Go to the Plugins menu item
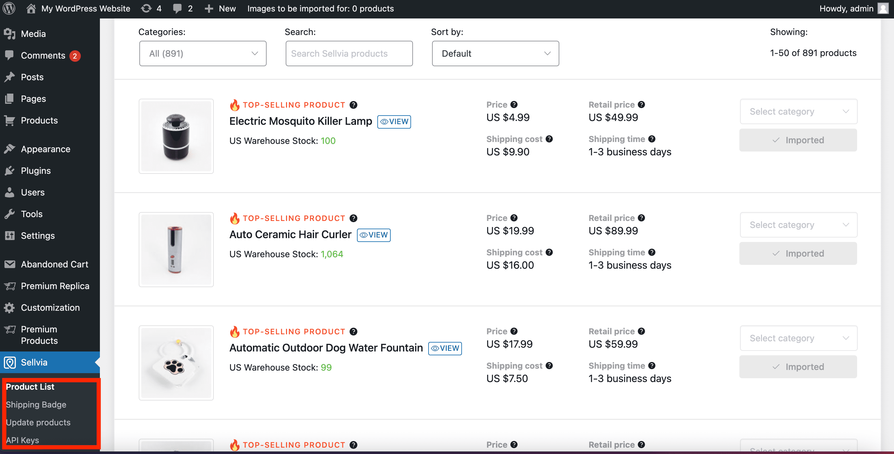The height and width of the screenshot is (454, 894). (36, 171)
